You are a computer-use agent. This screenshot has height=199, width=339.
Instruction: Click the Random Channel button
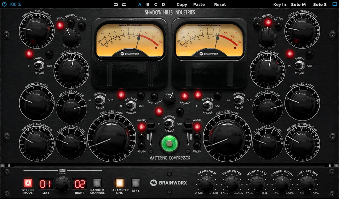coord(97,182)
